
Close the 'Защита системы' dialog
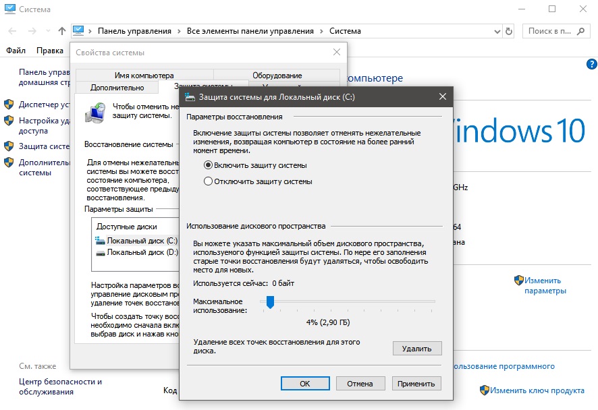[442, 97]
